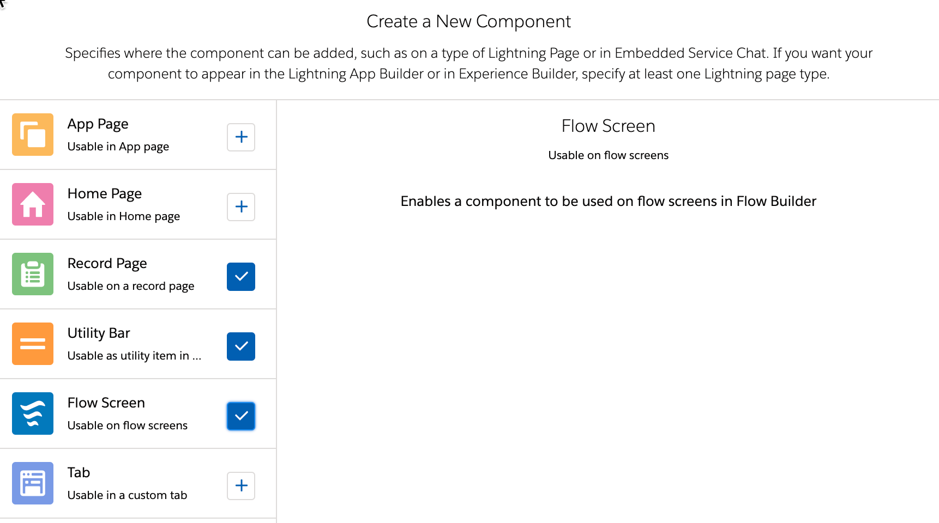Viewport: 939px width, 523px height.
Task: Click the Tab component icon
Action: pos(32,483)
